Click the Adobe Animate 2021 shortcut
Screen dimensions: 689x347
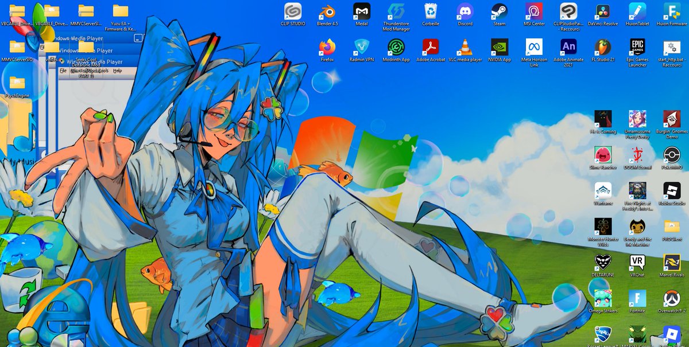568,46
